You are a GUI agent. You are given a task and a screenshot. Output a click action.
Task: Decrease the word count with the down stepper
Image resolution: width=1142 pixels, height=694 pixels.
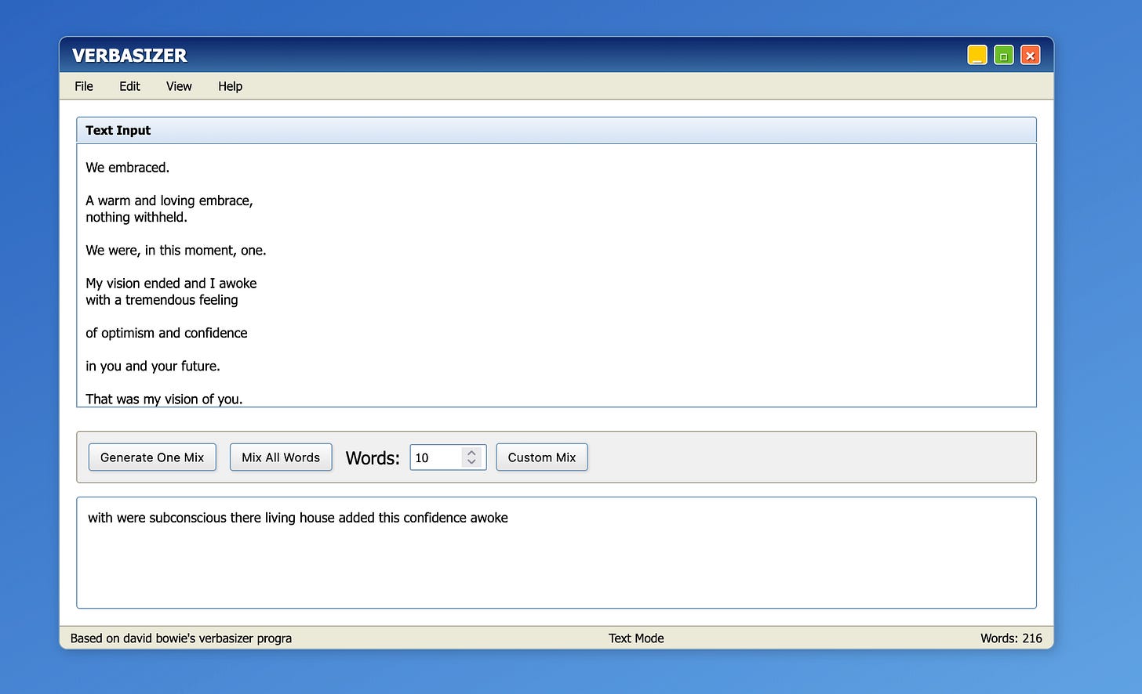[x=471, y=462]
